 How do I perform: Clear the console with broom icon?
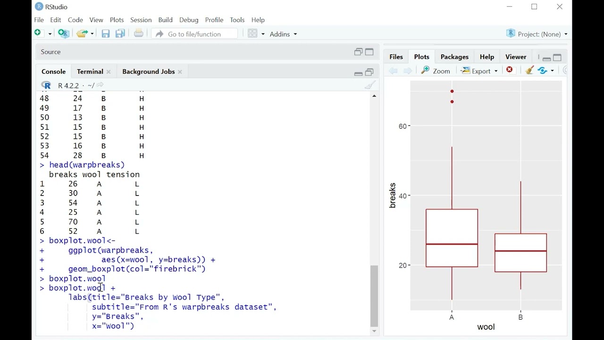pyautogui.click(x=370, y=85)
